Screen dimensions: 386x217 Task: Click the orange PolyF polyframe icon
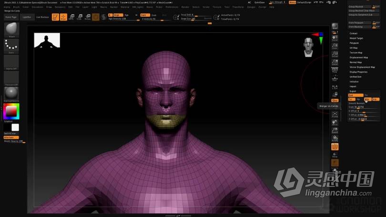tap(335, 147)
